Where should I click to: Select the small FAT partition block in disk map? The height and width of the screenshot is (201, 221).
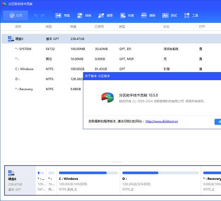[x=41, y=180]
